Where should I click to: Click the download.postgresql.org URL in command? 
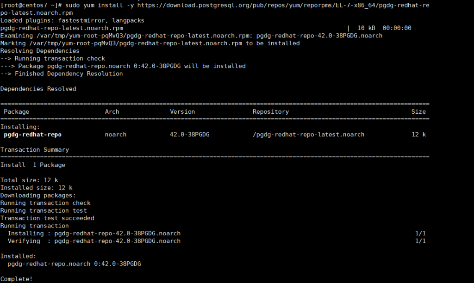283,5
